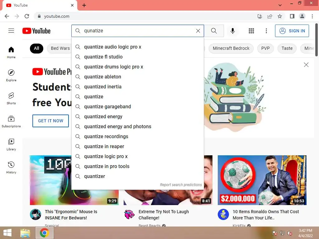The width and height of the screenshot is (319, 239).
Task: Select the Taste chip
Action: (x=287, y=48)
